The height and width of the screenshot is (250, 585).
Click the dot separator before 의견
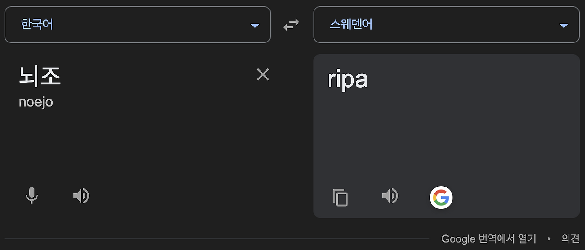point(549,239)
